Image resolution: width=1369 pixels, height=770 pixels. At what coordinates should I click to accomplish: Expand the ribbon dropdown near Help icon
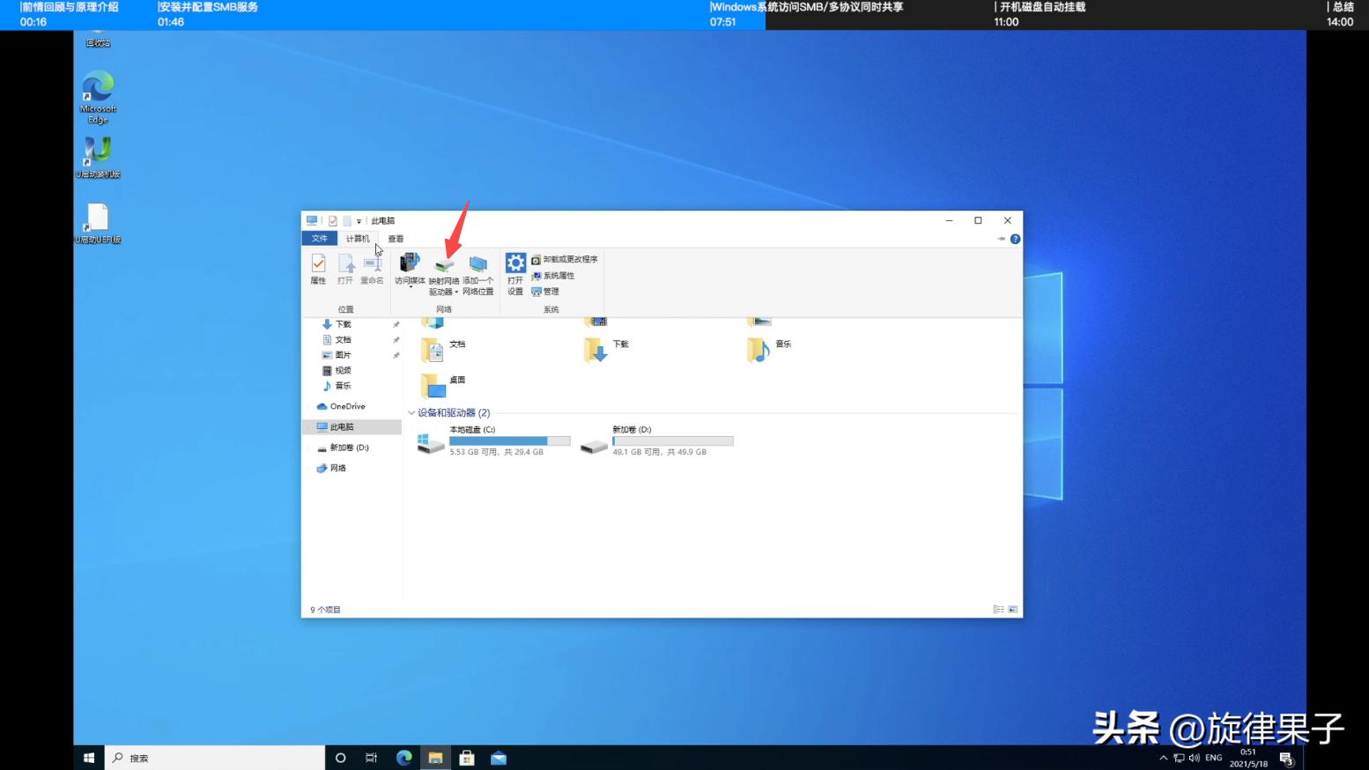pos(1001,238)
